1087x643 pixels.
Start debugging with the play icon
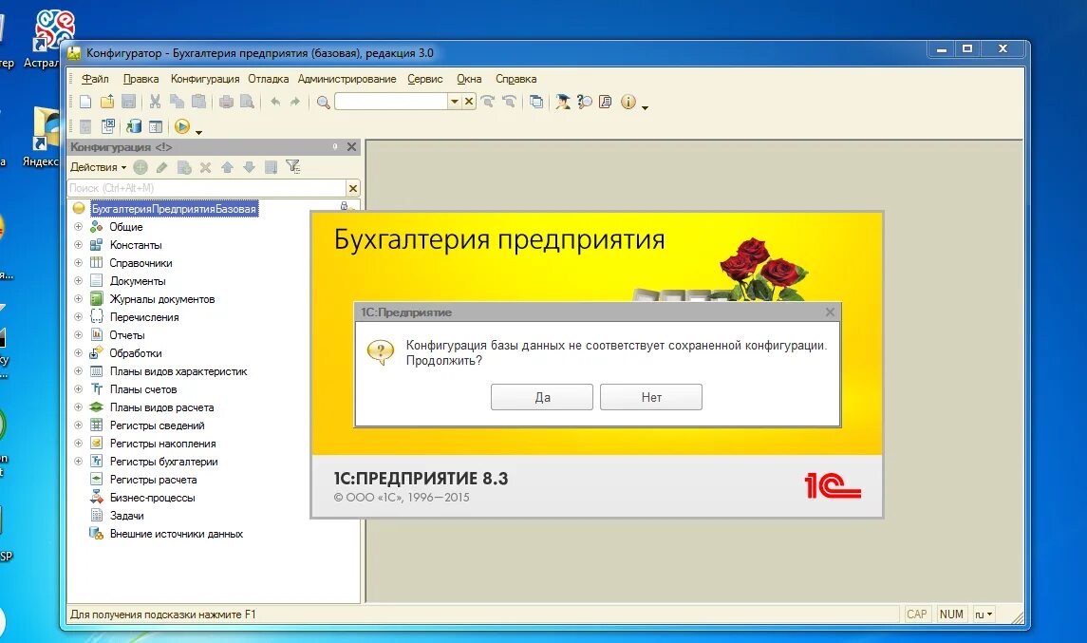[x=182, y=126]
